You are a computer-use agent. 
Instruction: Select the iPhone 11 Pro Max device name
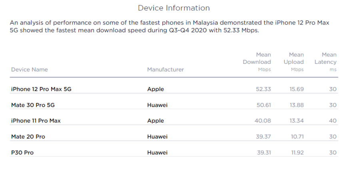[36, 121]
